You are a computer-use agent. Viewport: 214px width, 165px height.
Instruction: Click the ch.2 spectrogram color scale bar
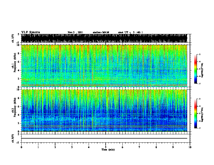pos(195,114)
